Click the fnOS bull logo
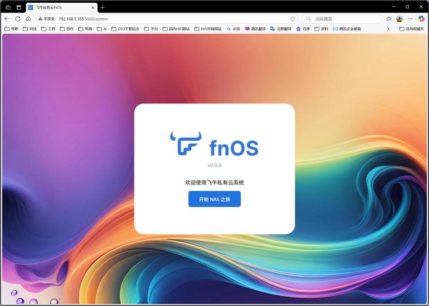Image resolution: width=429 pixels, height=306 pixels. [x=186, y=143]
